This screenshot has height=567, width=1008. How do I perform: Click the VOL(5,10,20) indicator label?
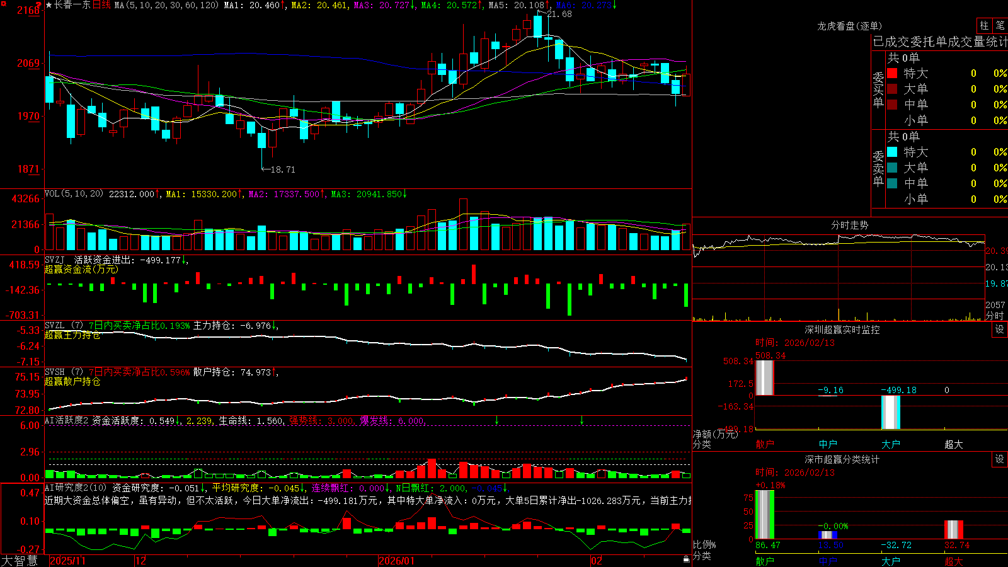(74, 194)
